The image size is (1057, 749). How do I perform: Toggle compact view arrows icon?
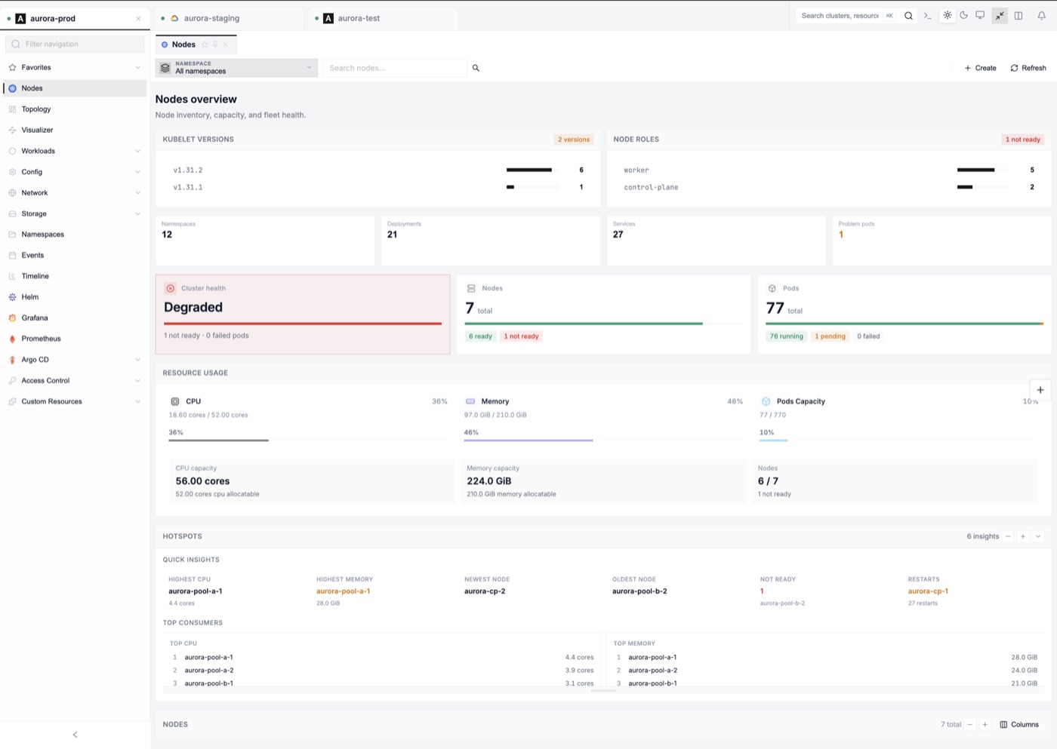[x=1000, y=16]
